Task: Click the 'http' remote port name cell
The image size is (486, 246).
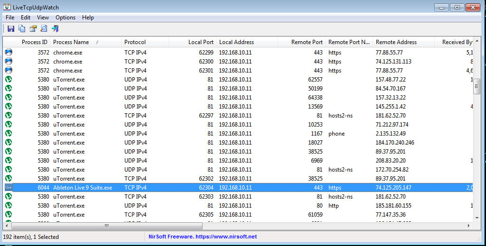Action: (x=334, y=206)
